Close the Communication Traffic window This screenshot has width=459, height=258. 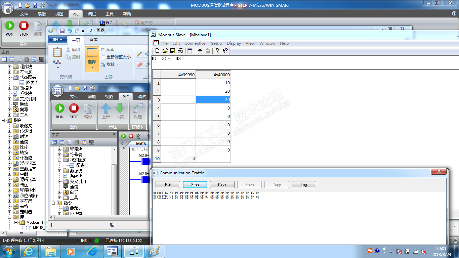pos(439,172)
